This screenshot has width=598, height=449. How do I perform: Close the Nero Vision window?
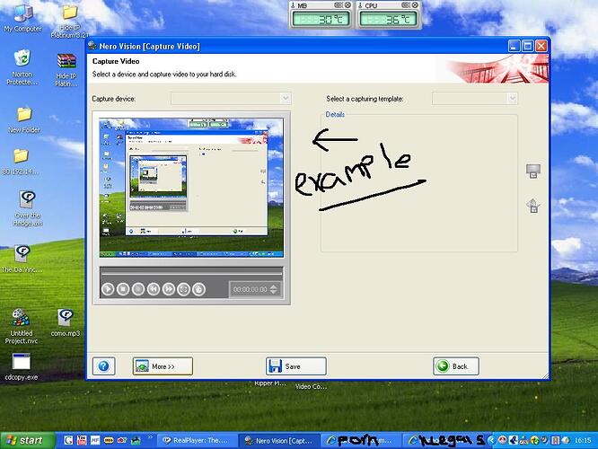click(541, 46)
